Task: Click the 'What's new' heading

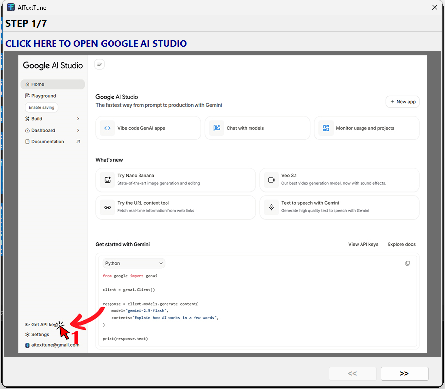Action: [x=109, y=160]
